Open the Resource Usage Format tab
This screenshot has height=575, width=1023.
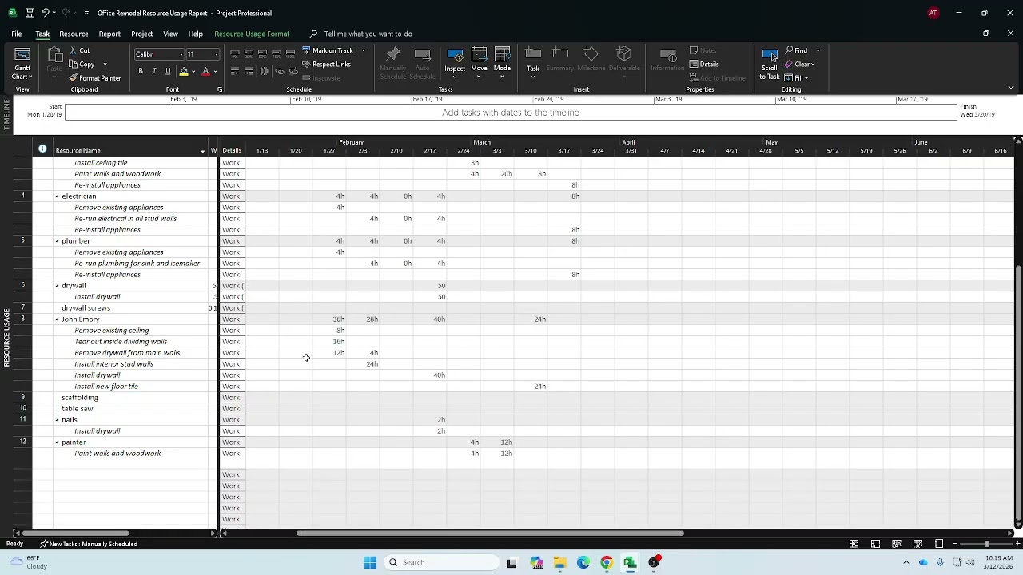[252, 34]
